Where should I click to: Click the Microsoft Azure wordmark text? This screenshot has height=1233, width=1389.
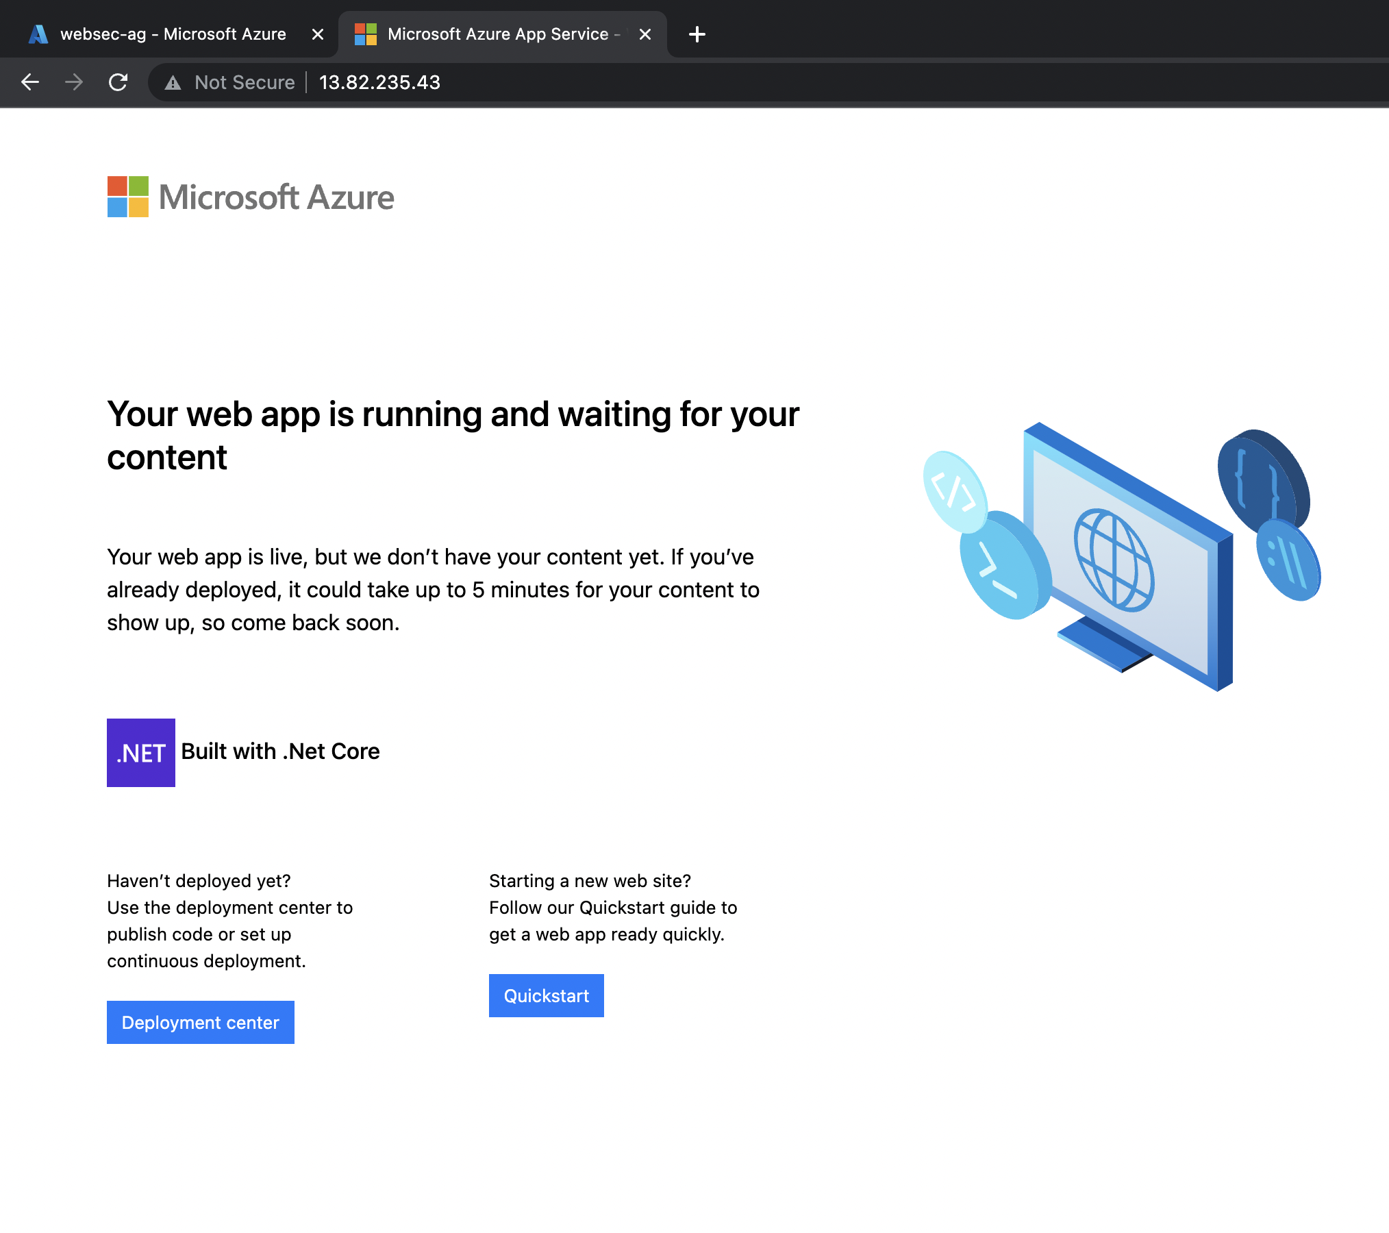(x=277, y=197)
